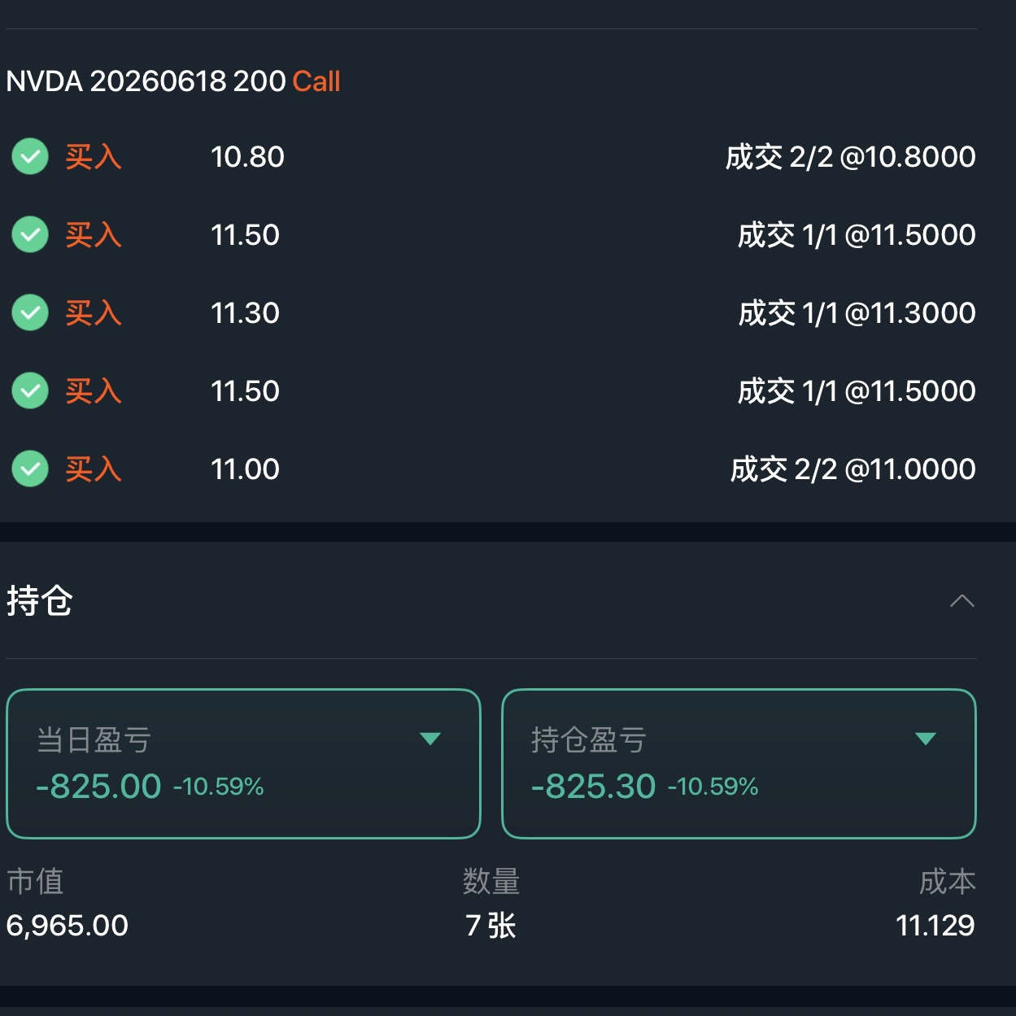Click the 11.30 order price
Viewport: 1016px width, 1016px height.
pyautogui.click(x=245, y=313)
